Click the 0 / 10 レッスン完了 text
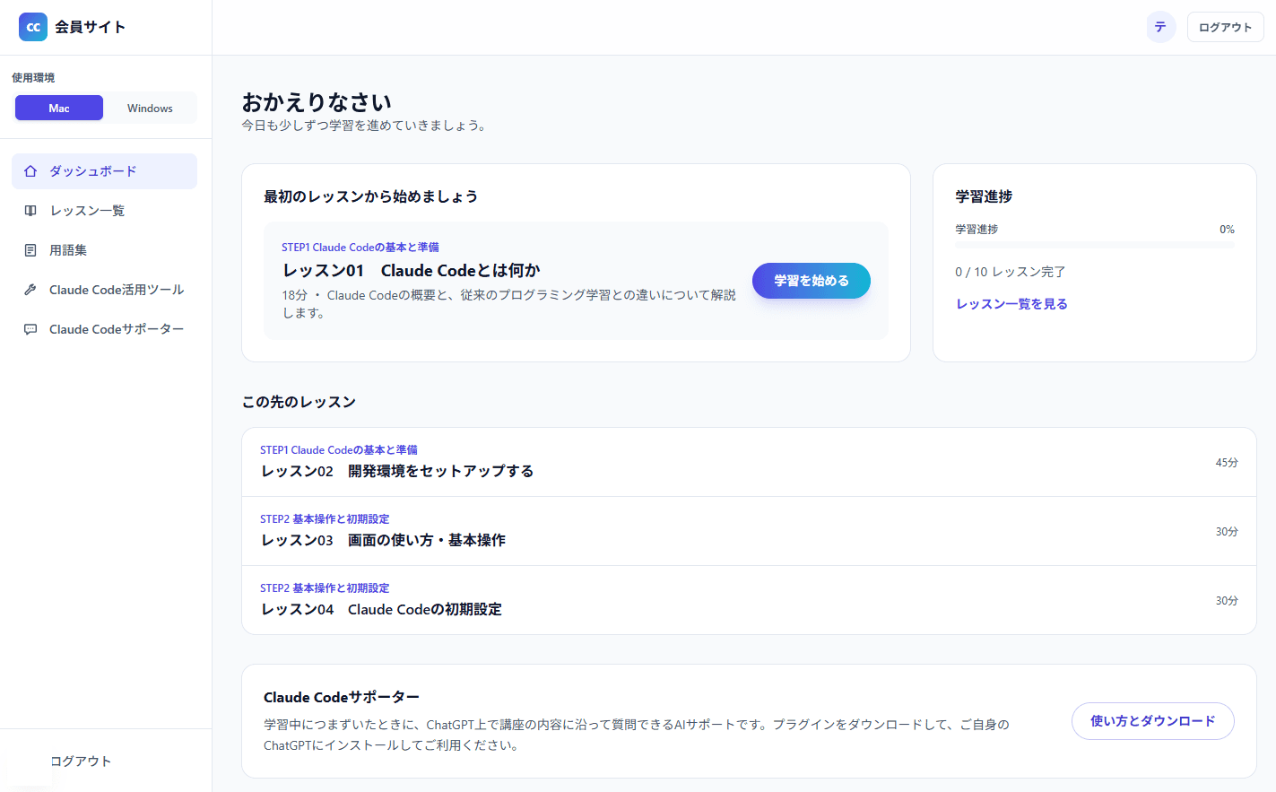 point(1010,272)
